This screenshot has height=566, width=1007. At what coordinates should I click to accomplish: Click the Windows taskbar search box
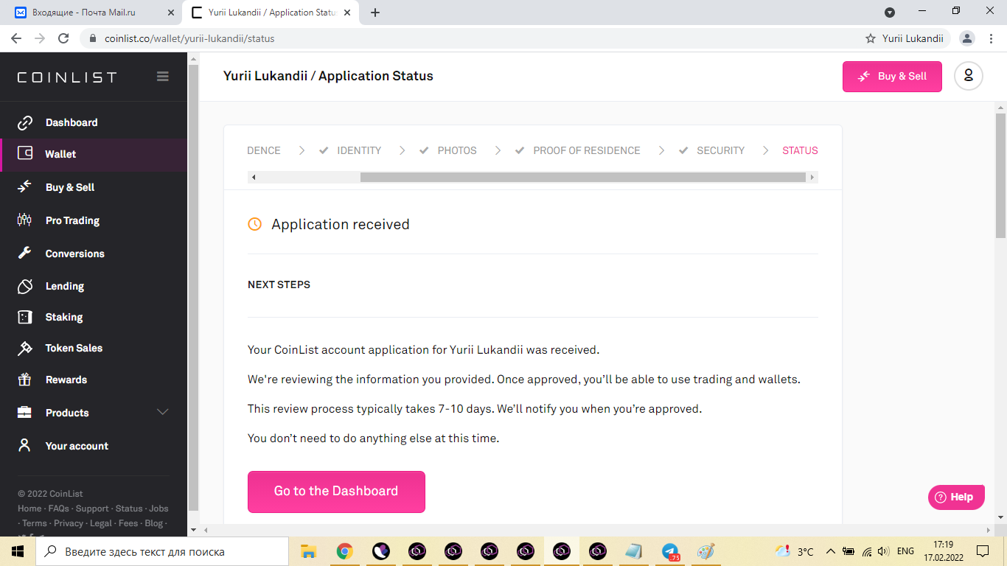point(162,551)
